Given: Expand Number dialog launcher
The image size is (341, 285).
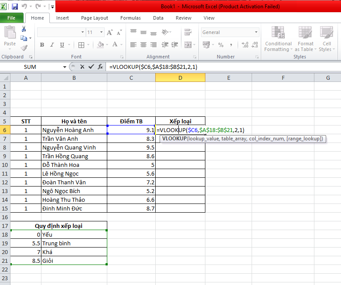Looking at the screenshot, I should coord(257,57).
